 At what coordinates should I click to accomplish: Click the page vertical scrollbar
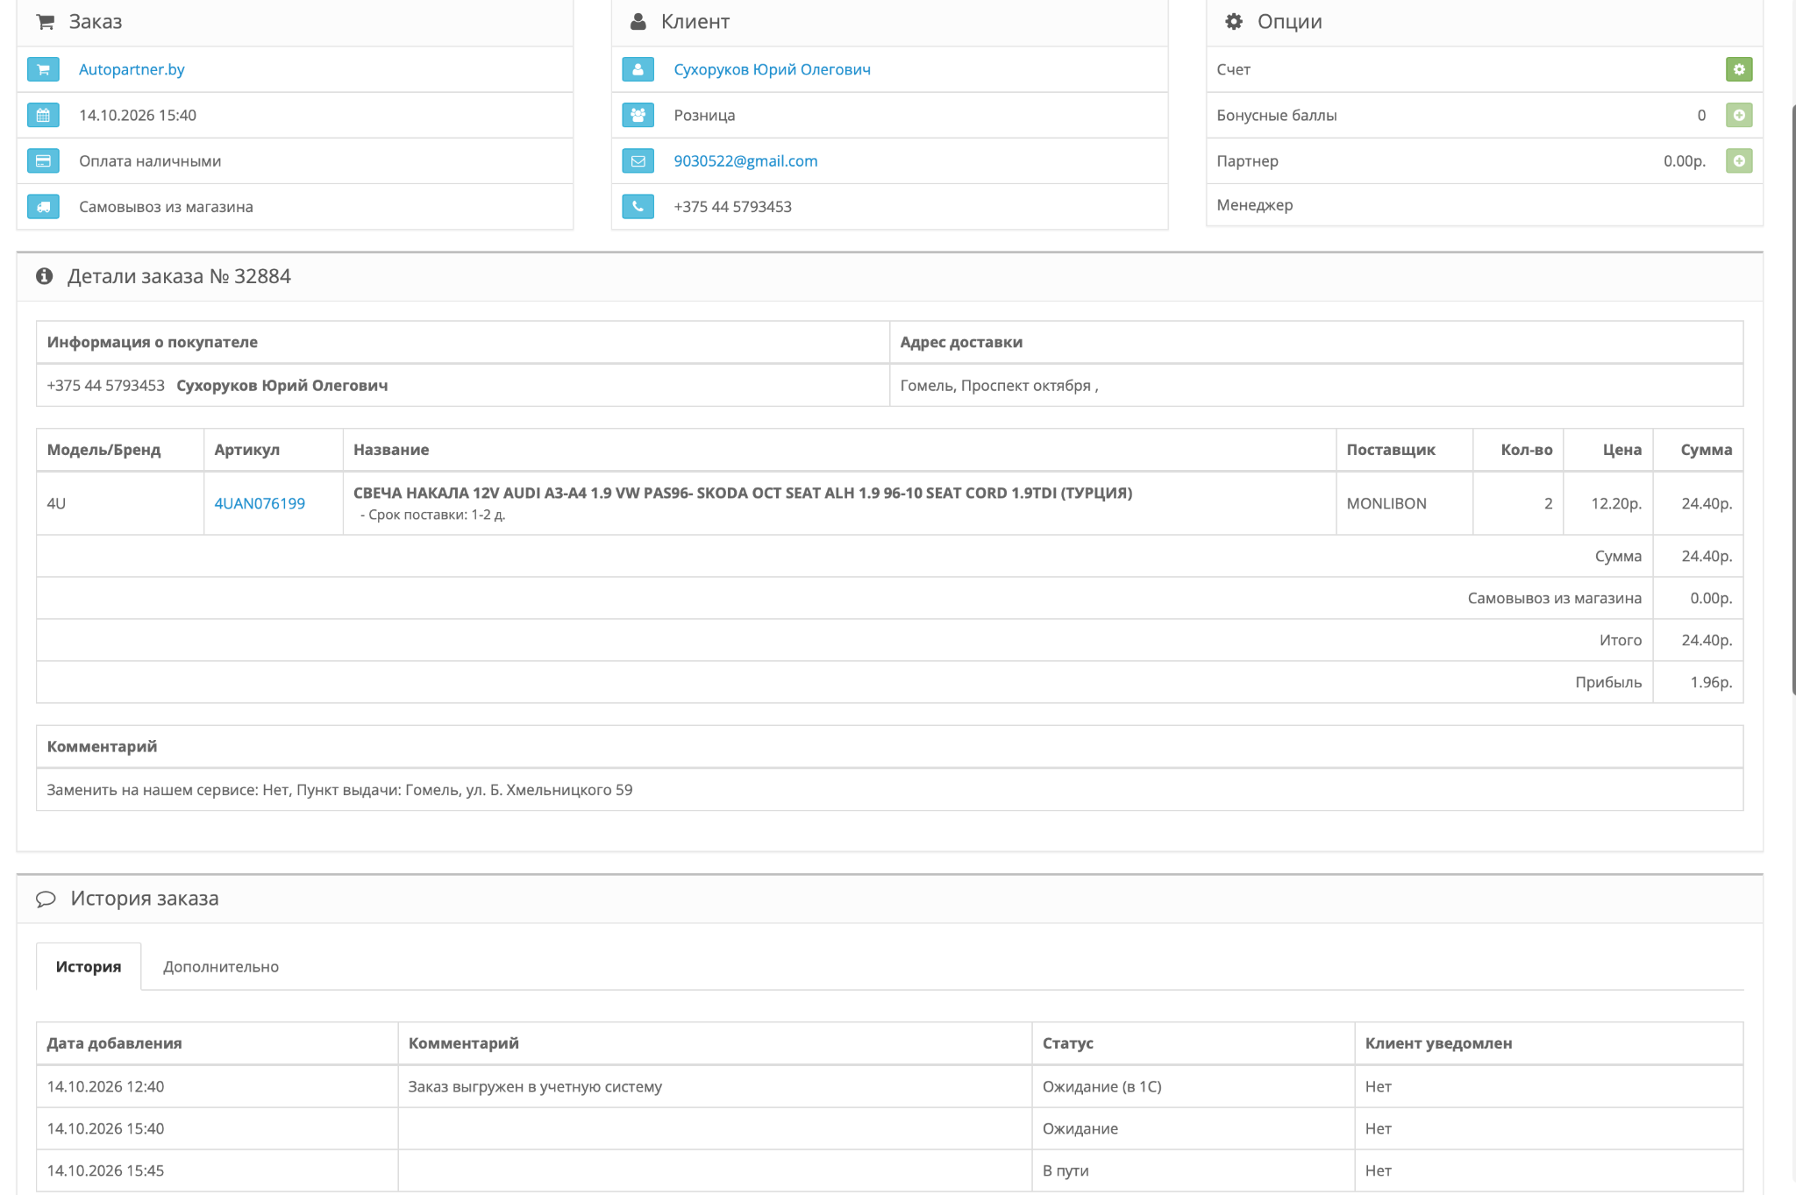[x=1792, y=399]
